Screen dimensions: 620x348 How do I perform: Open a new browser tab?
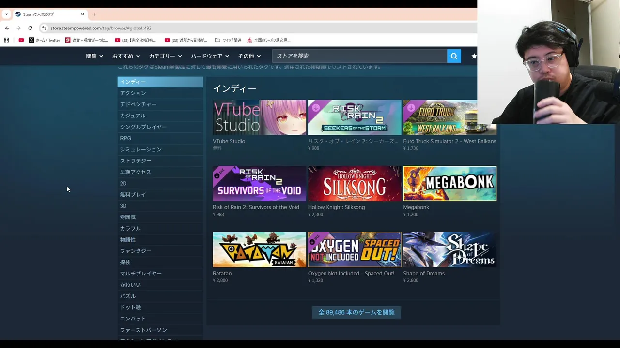point(94,14)
